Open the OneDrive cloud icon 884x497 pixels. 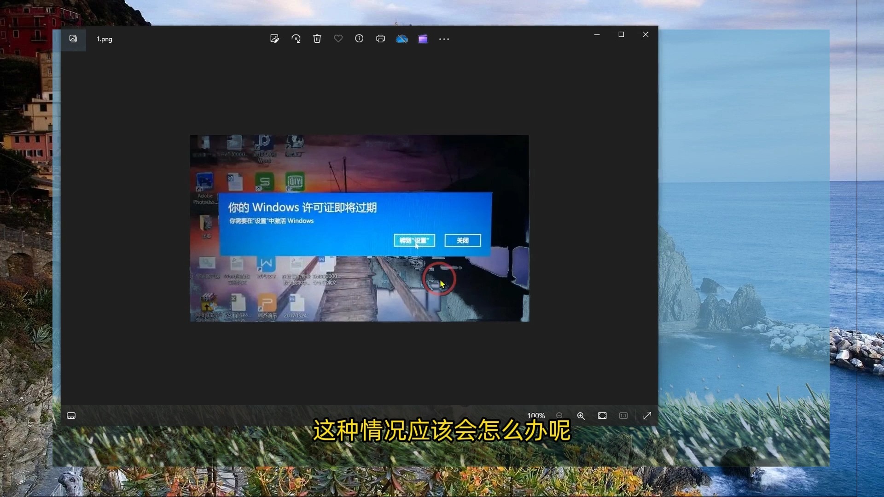[402, 39]
